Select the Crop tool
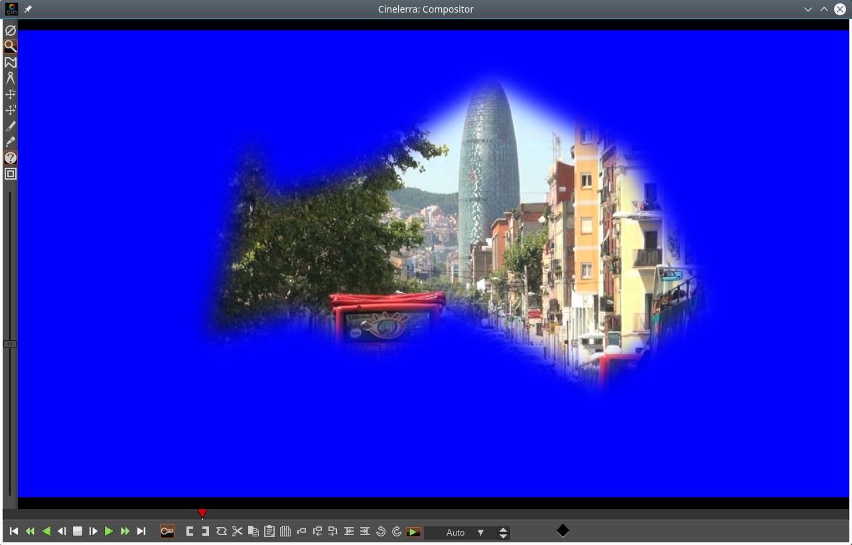This screenshot has height=545, width=852. click(x=11, y=126)
